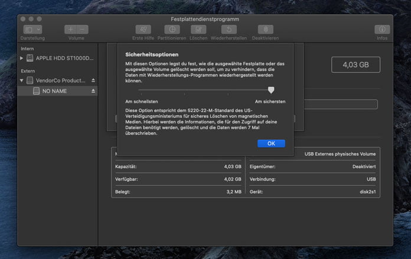The width and height of the screenshot is (411, 259).
Task: Select NO NAME volume in sidebar
Action: [x=54, y=91]
